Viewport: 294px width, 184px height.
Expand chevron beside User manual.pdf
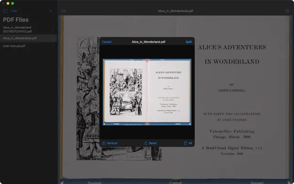pos(53,46)
